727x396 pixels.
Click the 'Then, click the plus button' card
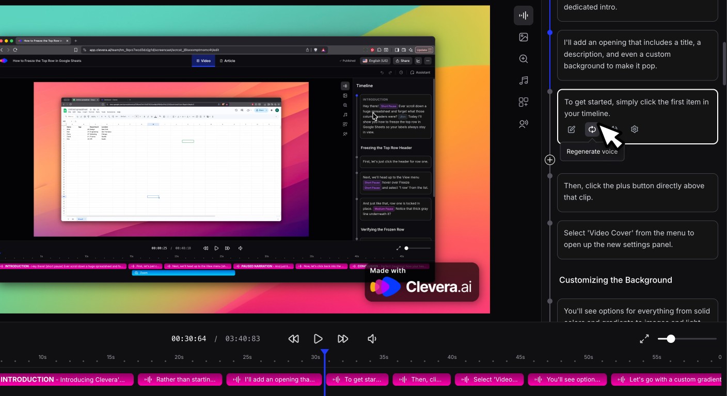pyautogui.click(x=637, y=192)
